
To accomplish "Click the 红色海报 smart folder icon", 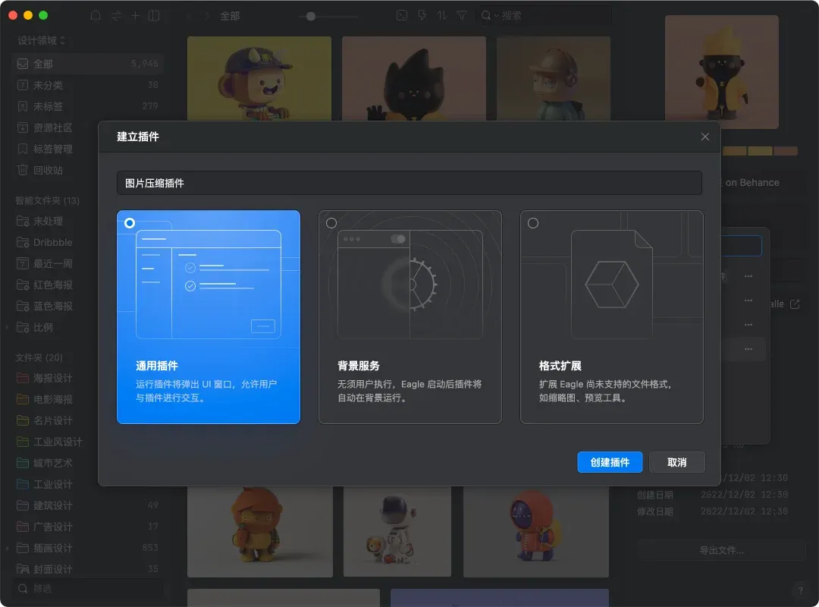I will coord(23,285).
